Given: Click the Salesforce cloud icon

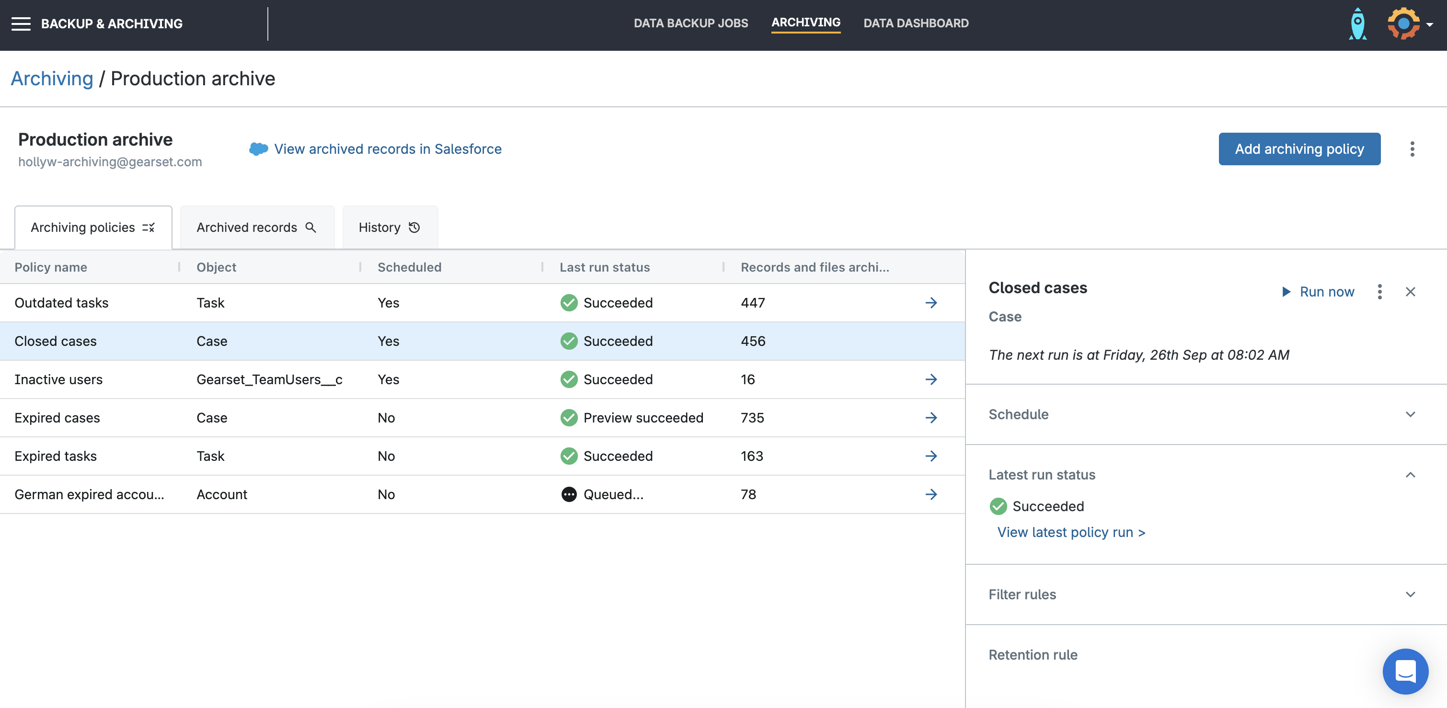Looking at the screenshot, I should [x=258, y=149].
